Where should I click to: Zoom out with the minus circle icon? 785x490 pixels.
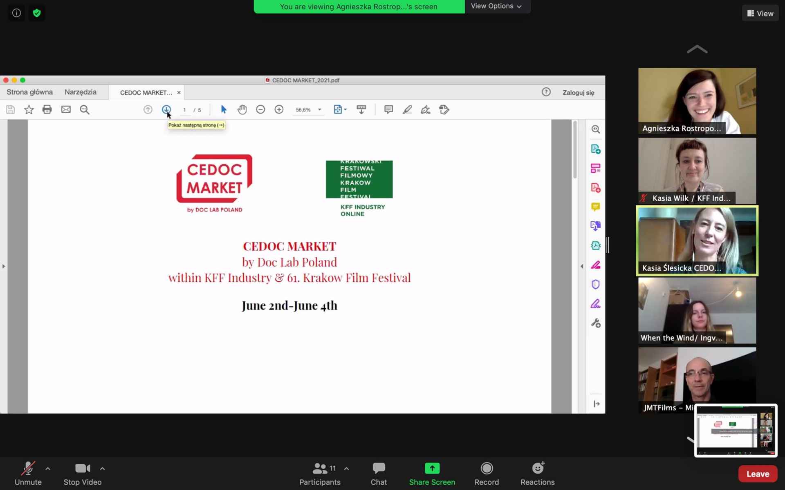(260, 109)
